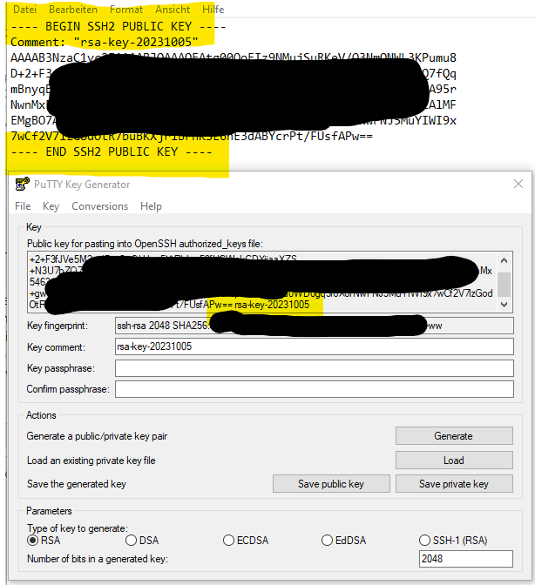Open the Key menu in PuTTYgen

(x=51, y=206)
